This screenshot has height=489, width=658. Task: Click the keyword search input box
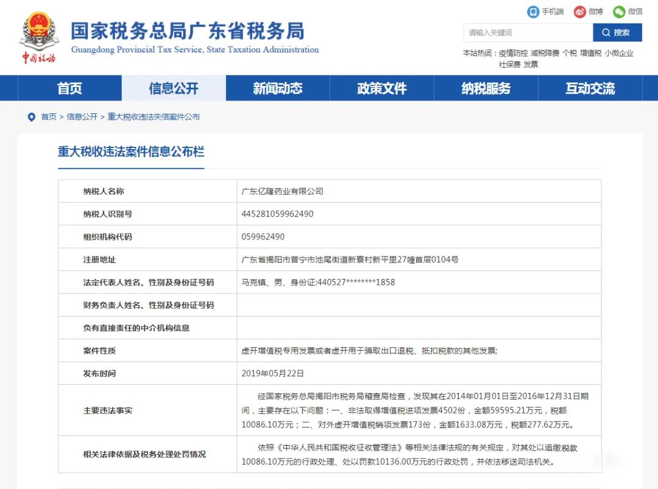tap(525, 32)
